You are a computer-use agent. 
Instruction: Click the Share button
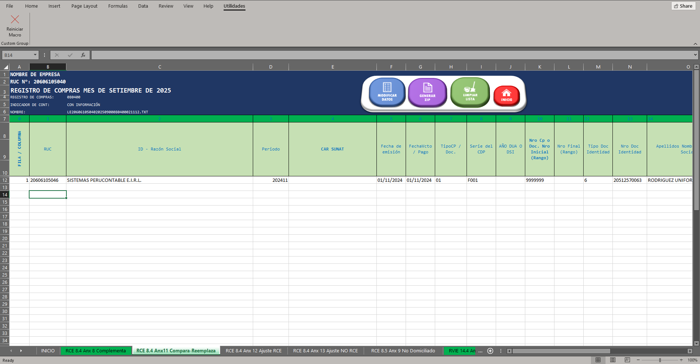tap(683, 6)
